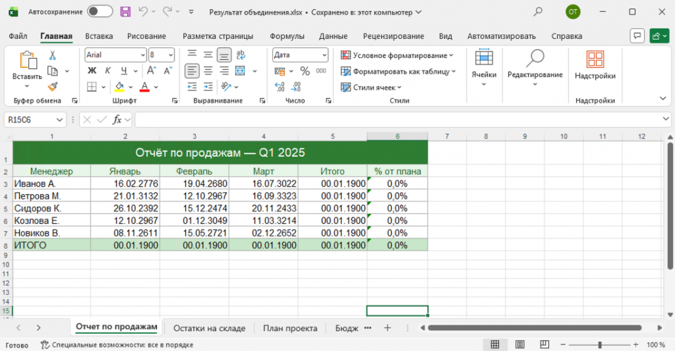This screenshot has width=675, height=351.
Task: Align text left
Action: [x=192, y=71]
